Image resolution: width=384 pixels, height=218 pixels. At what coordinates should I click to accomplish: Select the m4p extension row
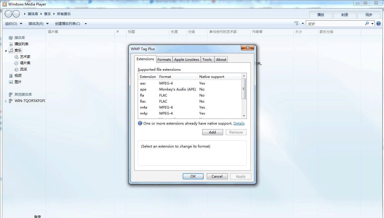point(190,113)
